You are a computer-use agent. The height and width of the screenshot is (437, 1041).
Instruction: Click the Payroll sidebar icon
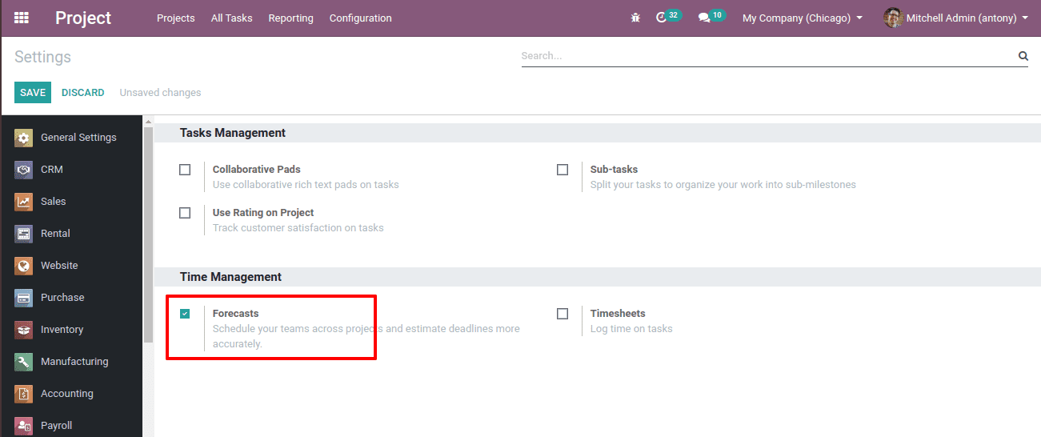[x=24, y=426]
